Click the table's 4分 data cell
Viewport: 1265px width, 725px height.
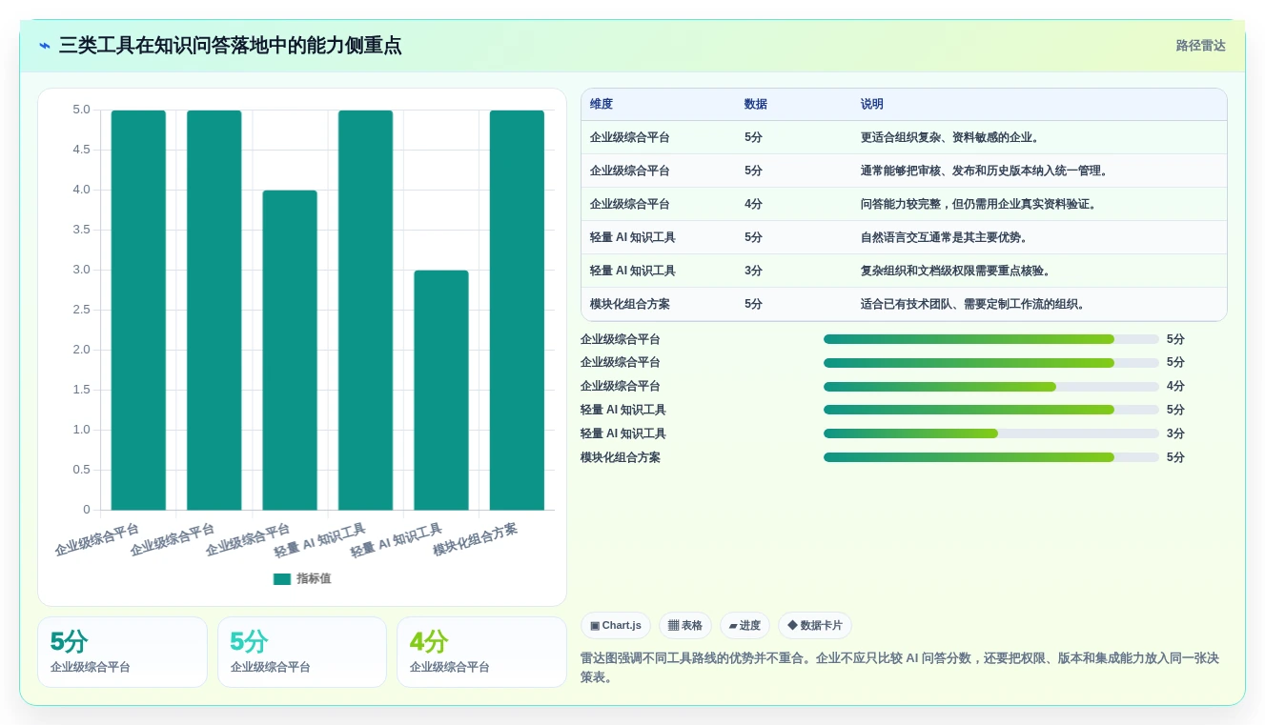pyautogui.click(x=753, y=204)
